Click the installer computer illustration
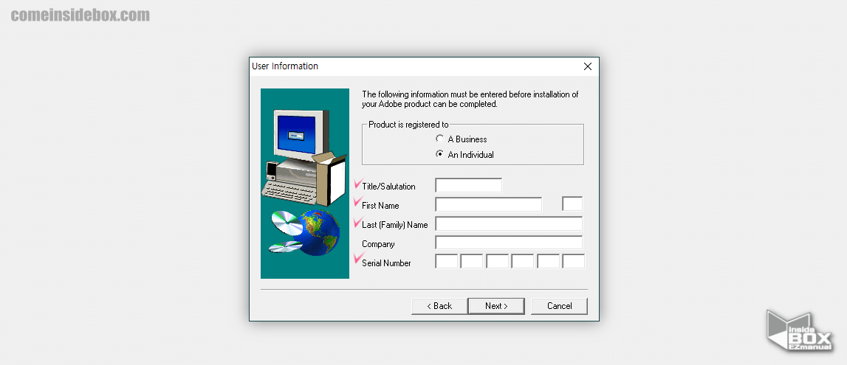 point(305,184)
